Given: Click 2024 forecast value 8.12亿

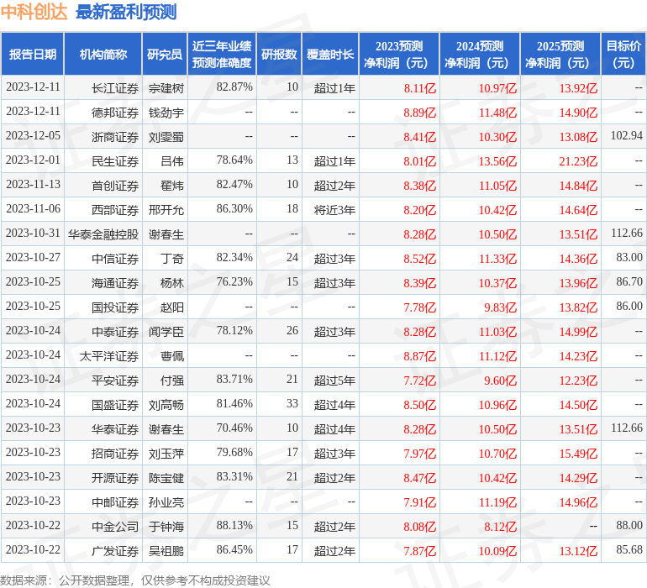Looking at the screenshot, I should [x=501, y=527].
